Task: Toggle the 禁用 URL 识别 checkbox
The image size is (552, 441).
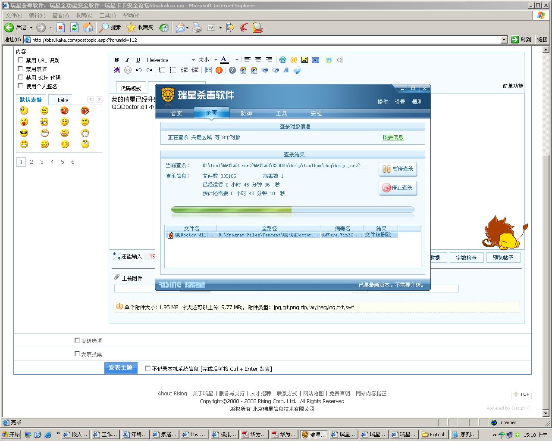Action: (x=20, y=60)
